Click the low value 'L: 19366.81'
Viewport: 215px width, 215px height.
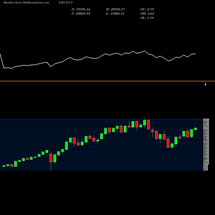pyautogui.click(x=115, y=14)
